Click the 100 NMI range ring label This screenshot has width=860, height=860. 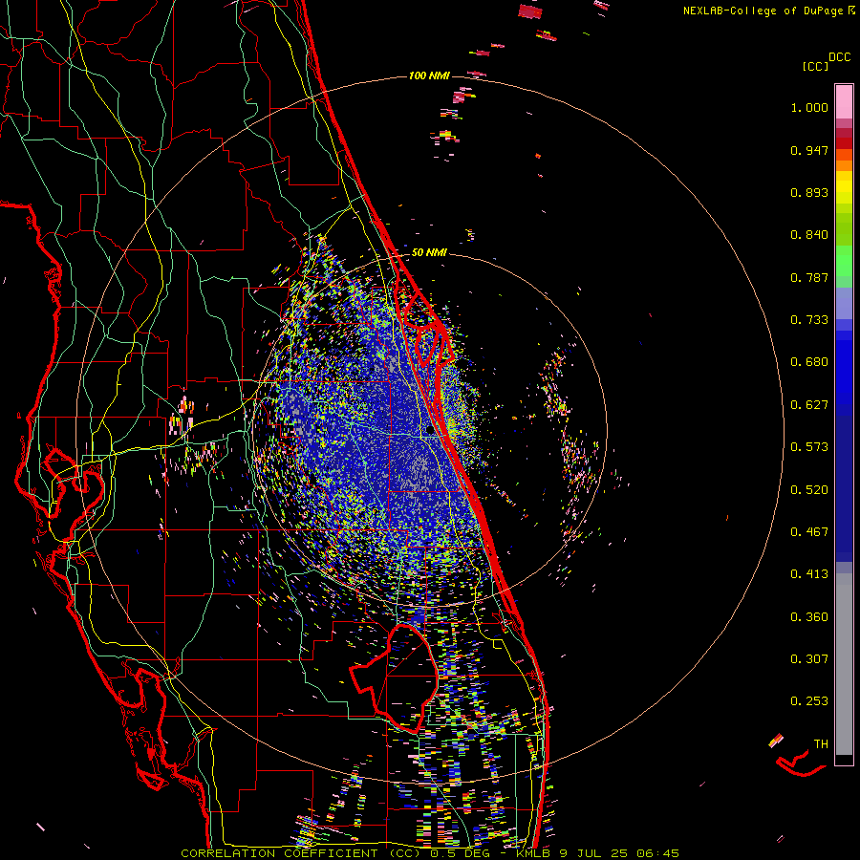[429, 75]
